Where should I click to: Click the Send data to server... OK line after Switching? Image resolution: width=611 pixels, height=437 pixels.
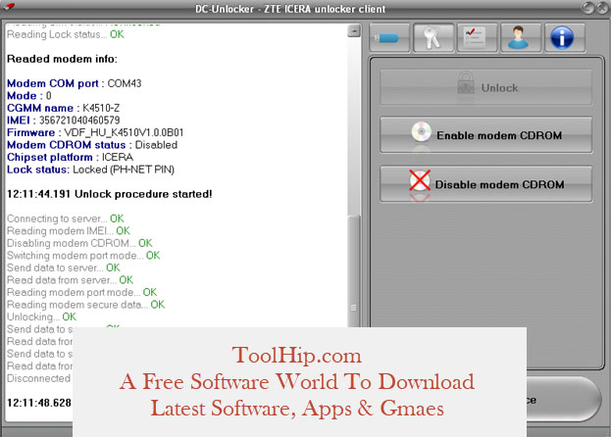(x=64, y=267)
